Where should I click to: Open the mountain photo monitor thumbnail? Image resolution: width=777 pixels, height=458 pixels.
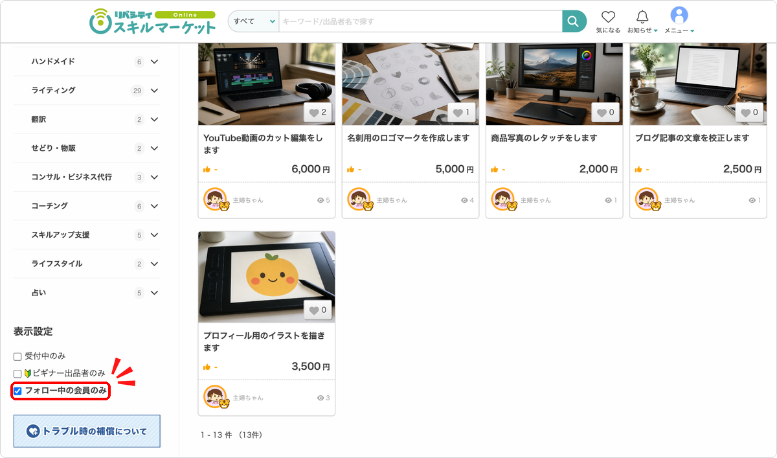click(554, 84)
